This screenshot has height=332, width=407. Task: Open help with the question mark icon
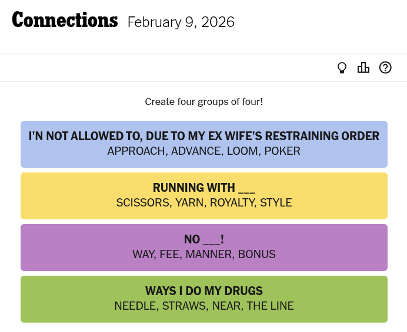coord(385,68)
